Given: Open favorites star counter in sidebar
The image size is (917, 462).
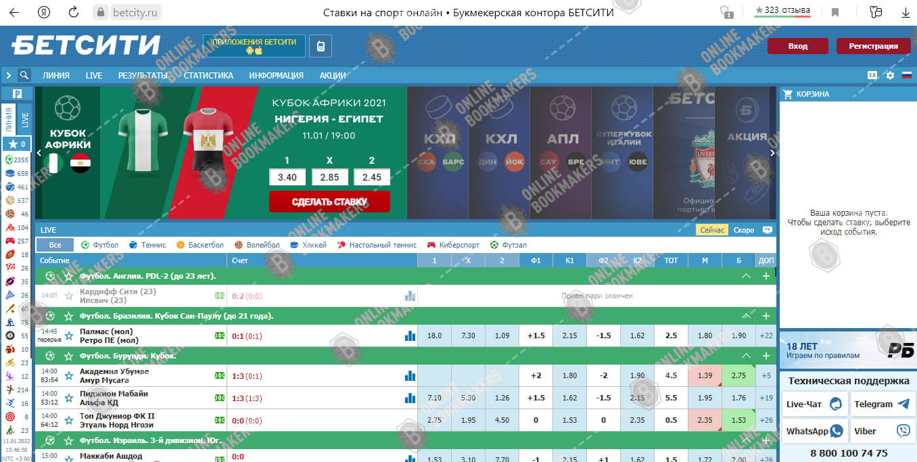Looking at the screenshot, I should pos(17,144).
